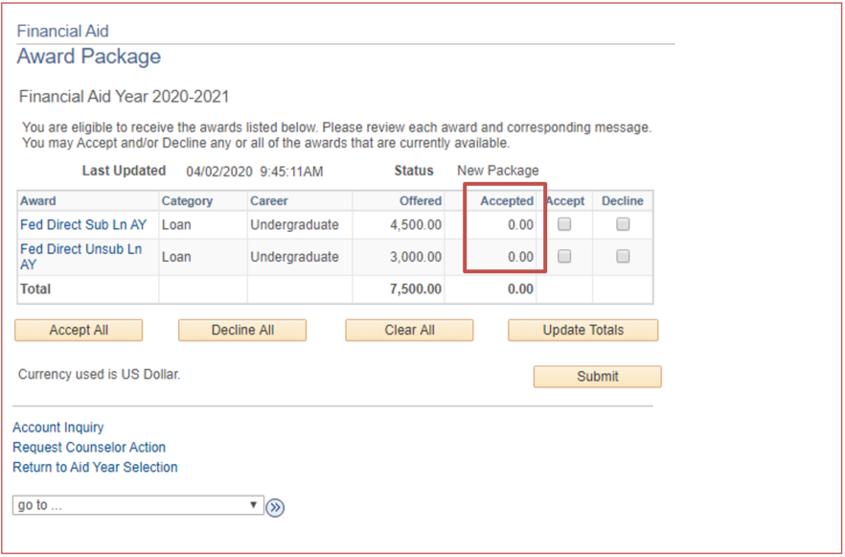Open Account Inquiry

[x=57, y=428]
